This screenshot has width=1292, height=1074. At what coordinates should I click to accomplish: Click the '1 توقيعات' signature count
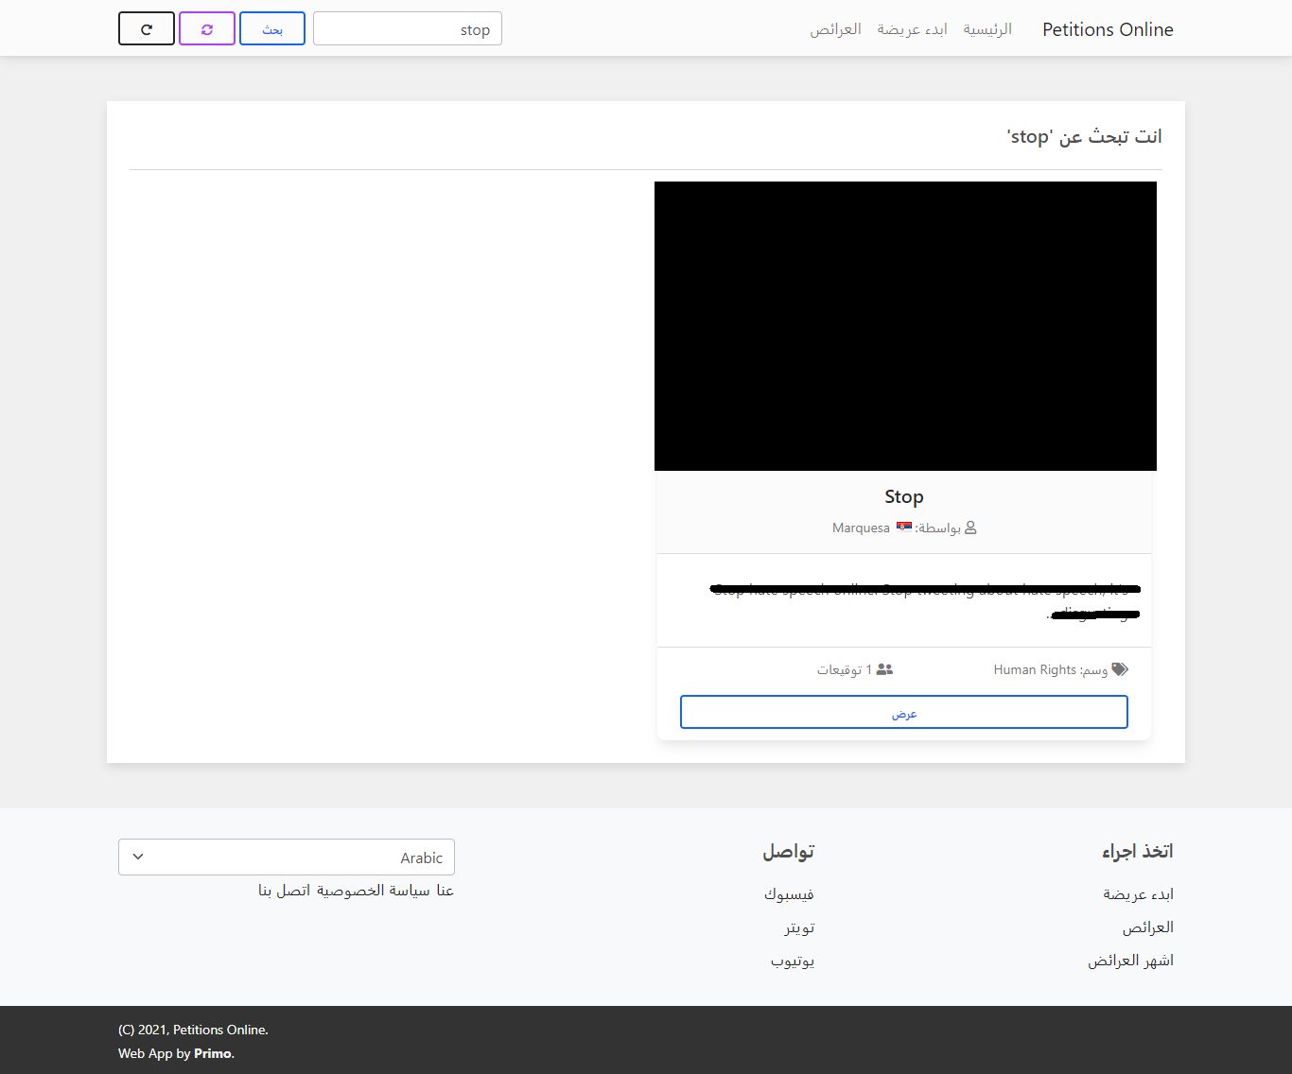click(845, 669)
